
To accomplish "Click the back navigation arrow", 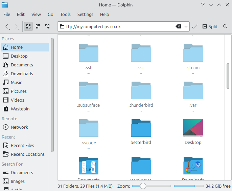I will [x=7, y=26].
